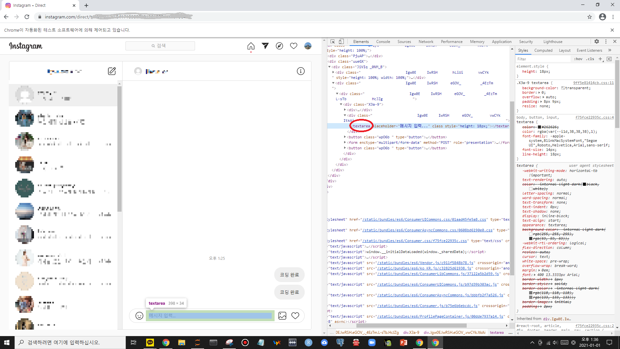Click the transparent background-color swatch
Image resolution: width=620 pixels, height=349 pixels.
coord(563,88)
